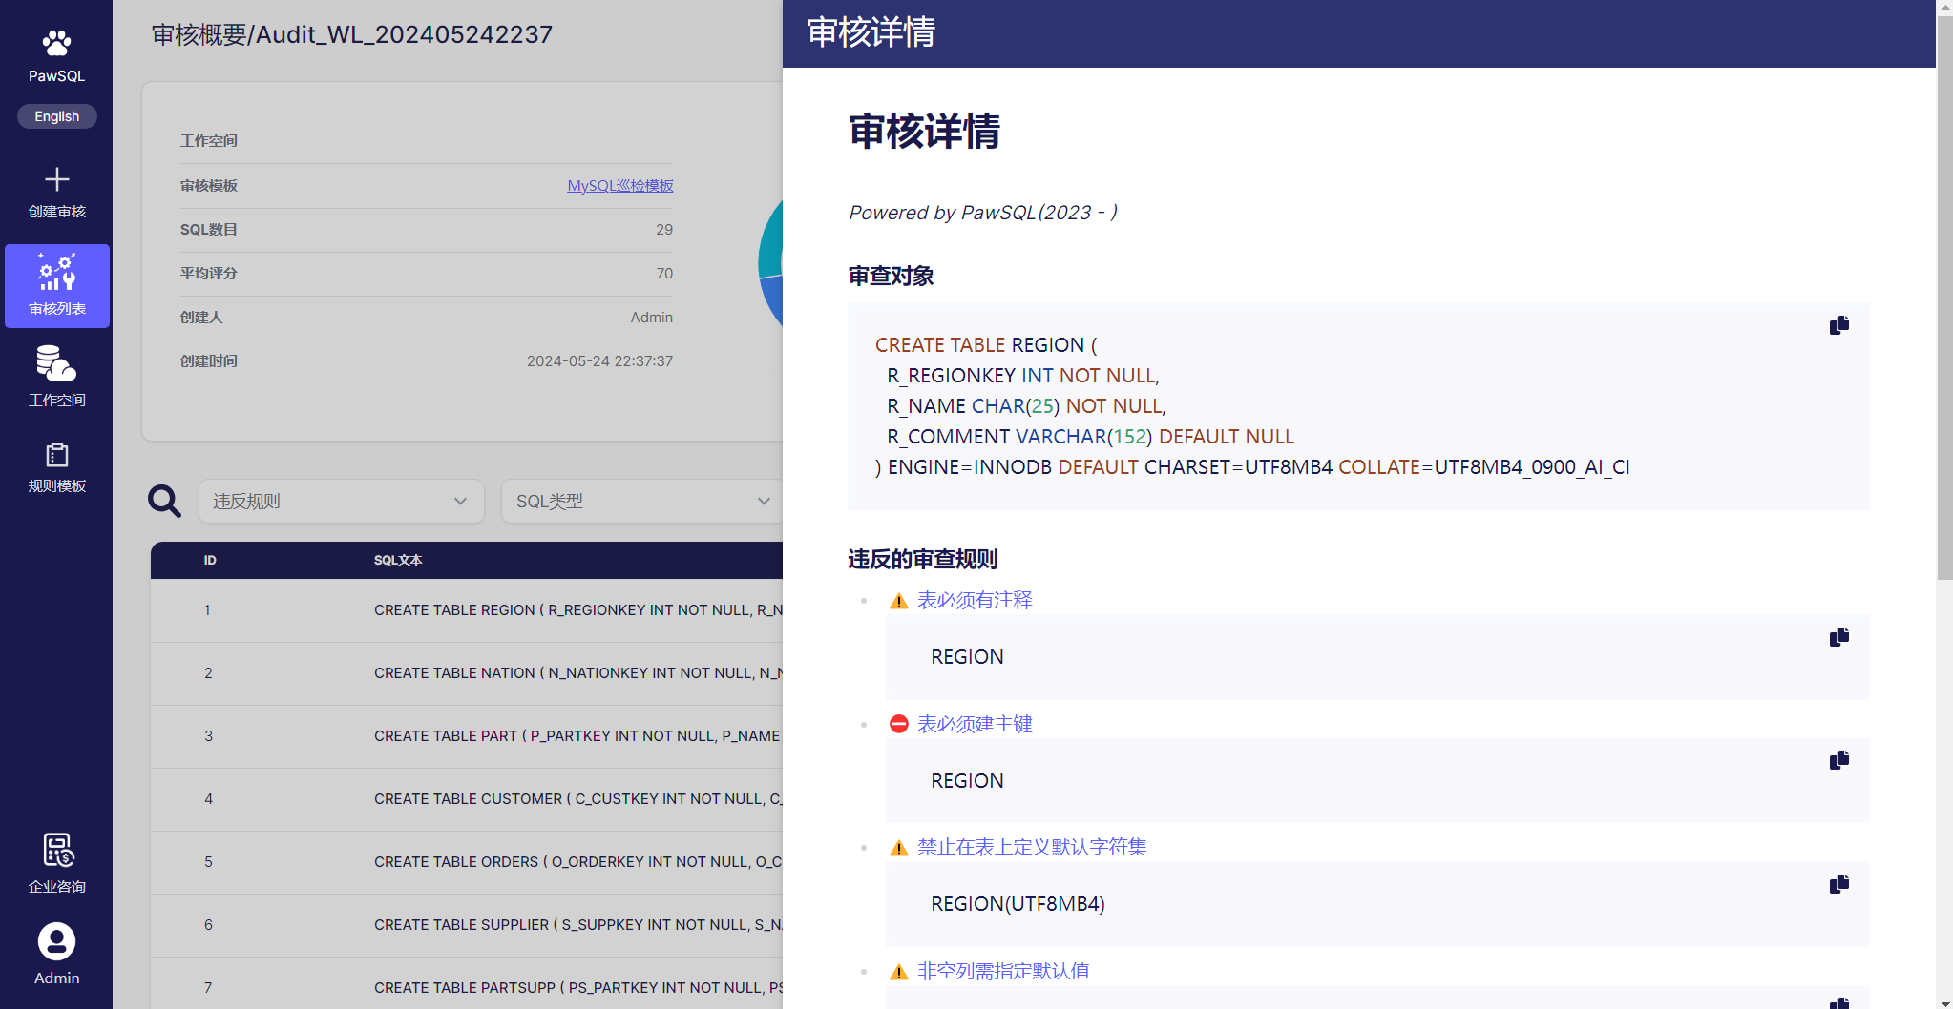Open the 企业咨询 icon in sidebar
The image size is (1953, 1009).
[x=56, y=850]
